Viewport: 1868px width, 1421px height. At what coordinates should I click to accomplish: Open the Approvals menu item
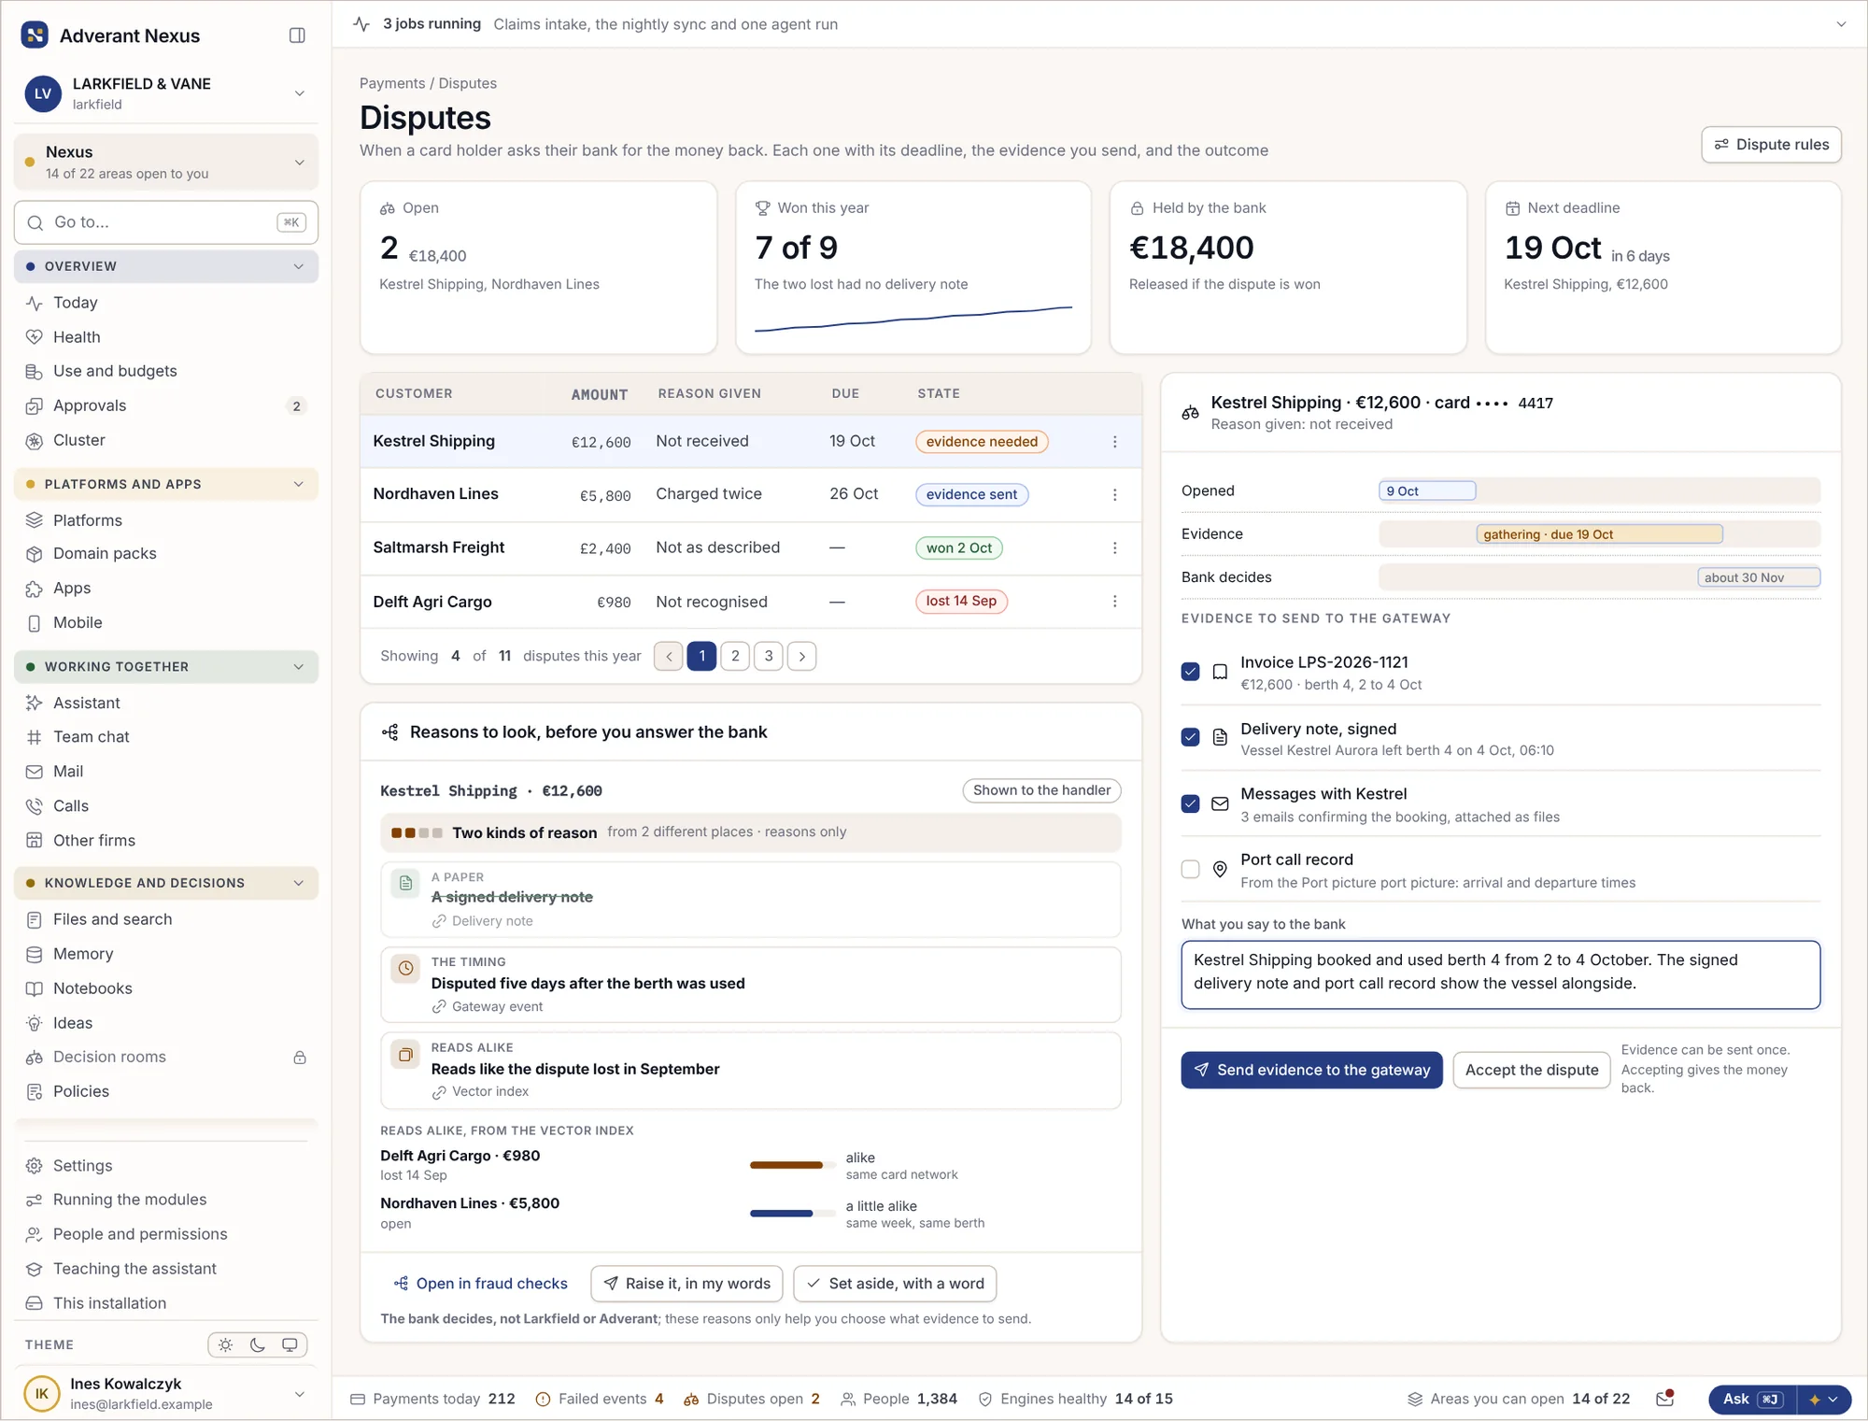(166, 405)
